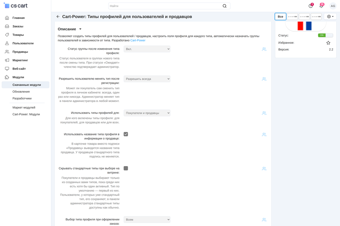Image resolution: width=340 pixels, height=226 pixels.
Task: Check the Скрывать стандартные типы checkbox
Action: (126, 168)
